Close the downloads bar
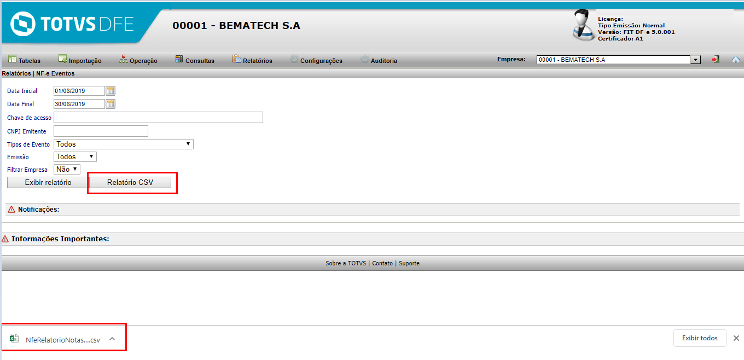The height and width of the screenshot is (360, 744). point(736,338)
